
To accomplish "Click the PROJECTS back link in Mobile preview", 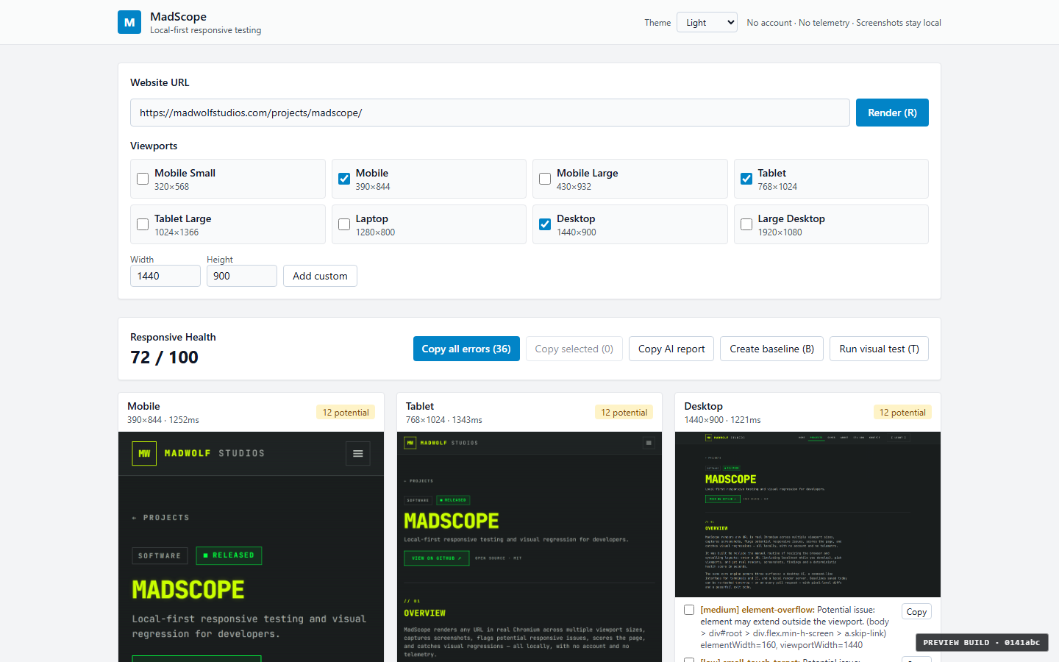I will (160, 518).
